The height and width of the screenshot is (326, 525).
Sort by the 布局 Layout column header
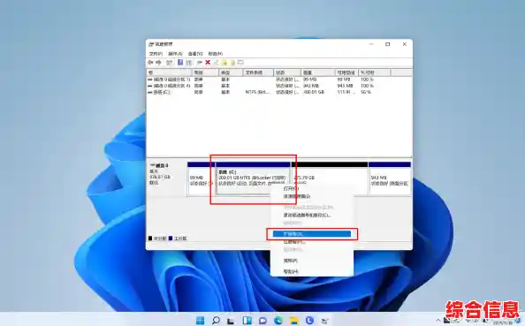pyautogui.click(x=205, y=72)
